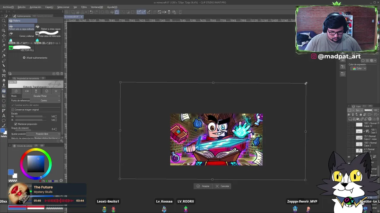This screenshot has height=213, width=380.
Task: Click Añadir subherramienta
Action: click(35, 58)
